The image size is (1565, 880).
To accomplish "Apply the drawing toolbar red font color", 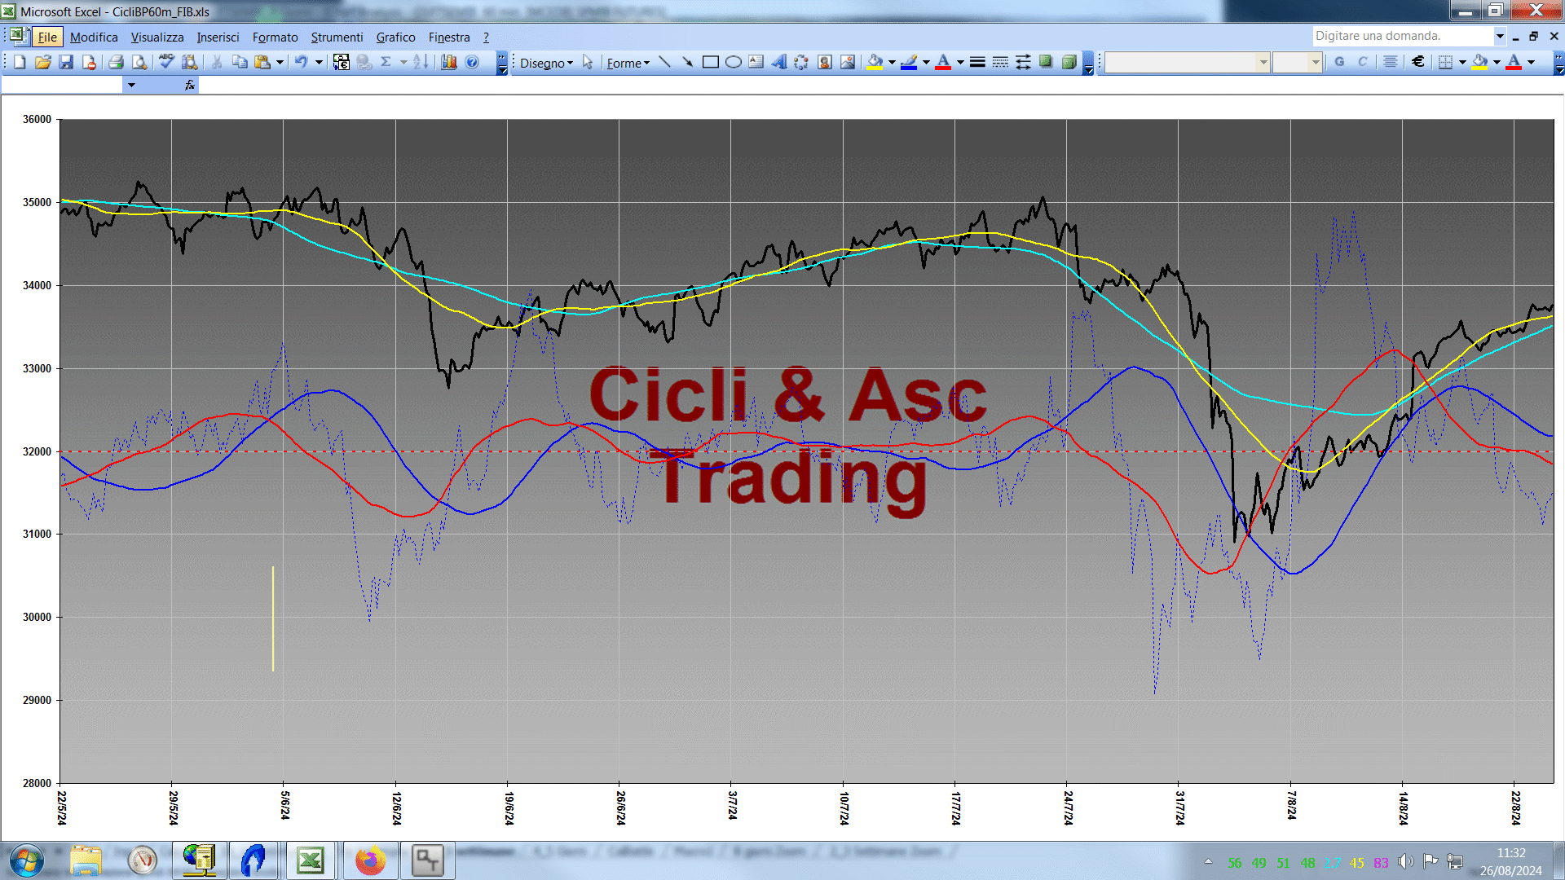I will tap(943, 62).
